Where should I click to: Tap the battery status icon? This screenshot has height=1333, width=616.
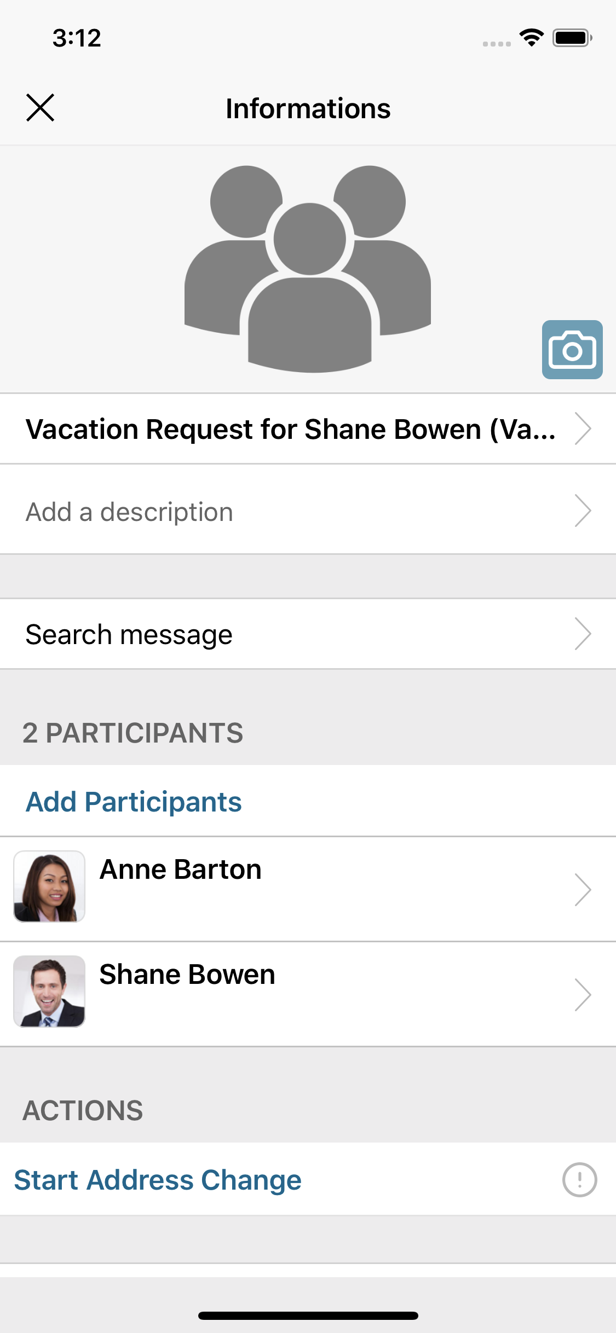click(572, 38)
